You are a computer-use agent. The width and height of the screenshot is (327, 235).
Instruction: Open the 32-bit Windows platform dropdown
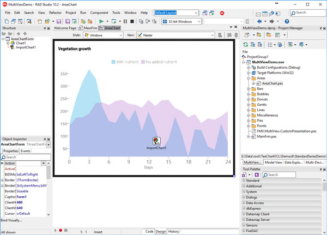[181, 22]
